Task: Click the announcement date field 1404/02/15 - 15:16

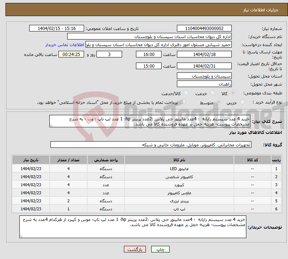Action: pyautogui.click(x=57, y=28)
